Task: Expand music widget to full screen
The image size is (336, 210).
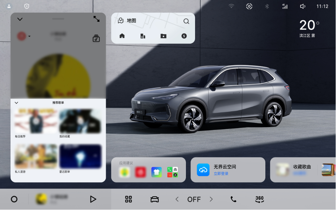Action: 96,19
